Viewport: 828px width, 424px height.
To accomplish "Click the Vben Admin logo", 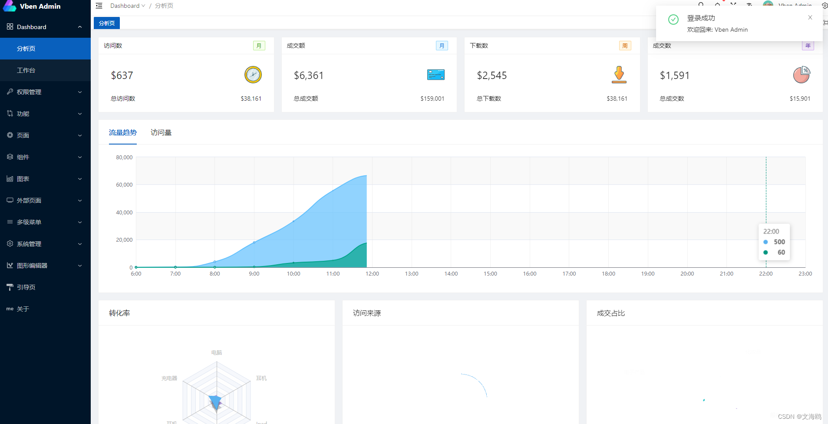I will coord(10,6).
